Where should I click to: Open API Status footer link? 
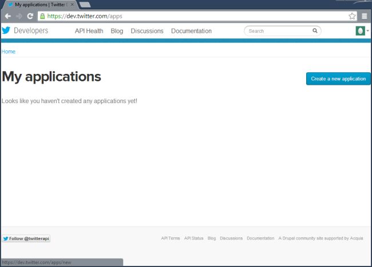[194, 238]
